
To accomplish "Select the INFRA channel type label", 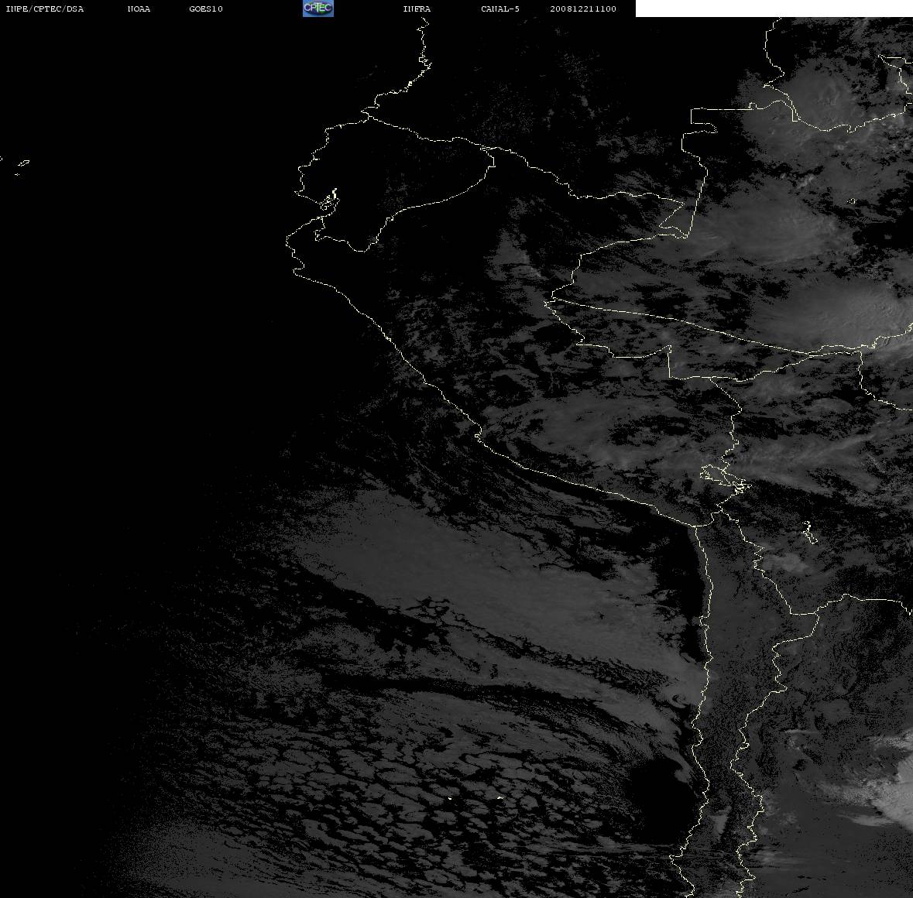I will 417,9.
